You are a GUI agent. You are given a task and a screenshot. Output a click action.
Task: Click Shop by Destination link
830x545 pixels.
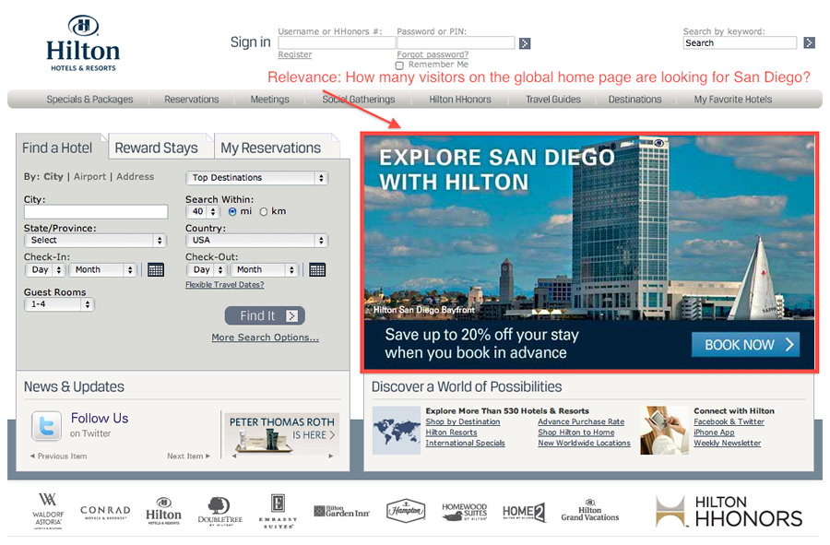[463, 421]
